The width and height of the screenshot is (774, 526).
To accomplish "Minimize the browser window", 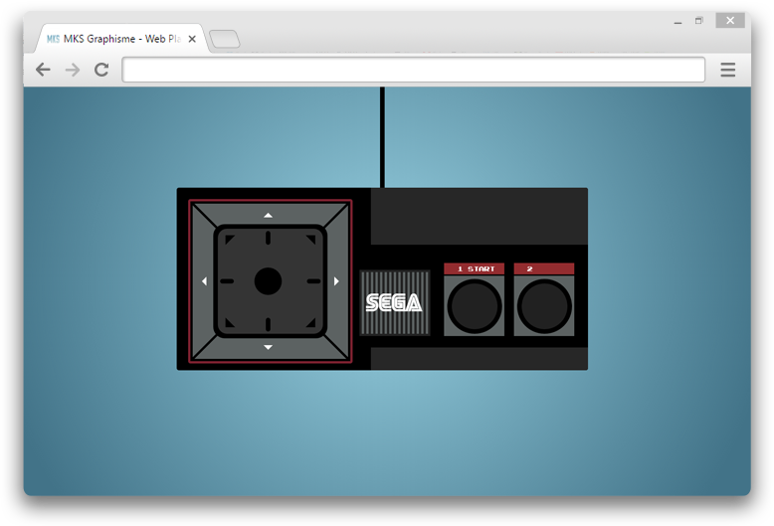I will (678, 21).
